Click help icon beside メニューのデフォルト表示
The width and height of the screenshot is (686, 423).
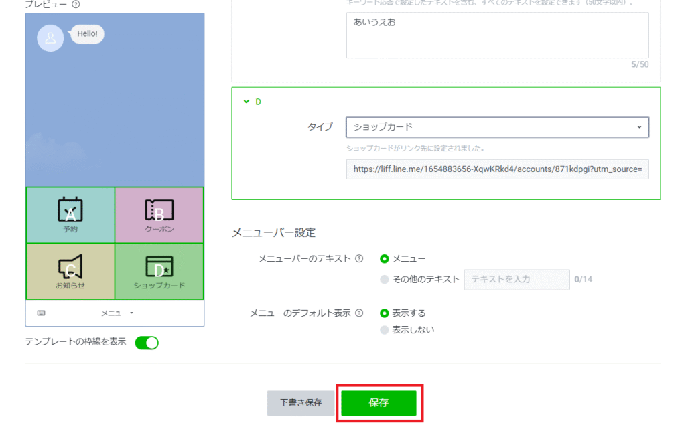pyautogui.click(x=360, y=313)
